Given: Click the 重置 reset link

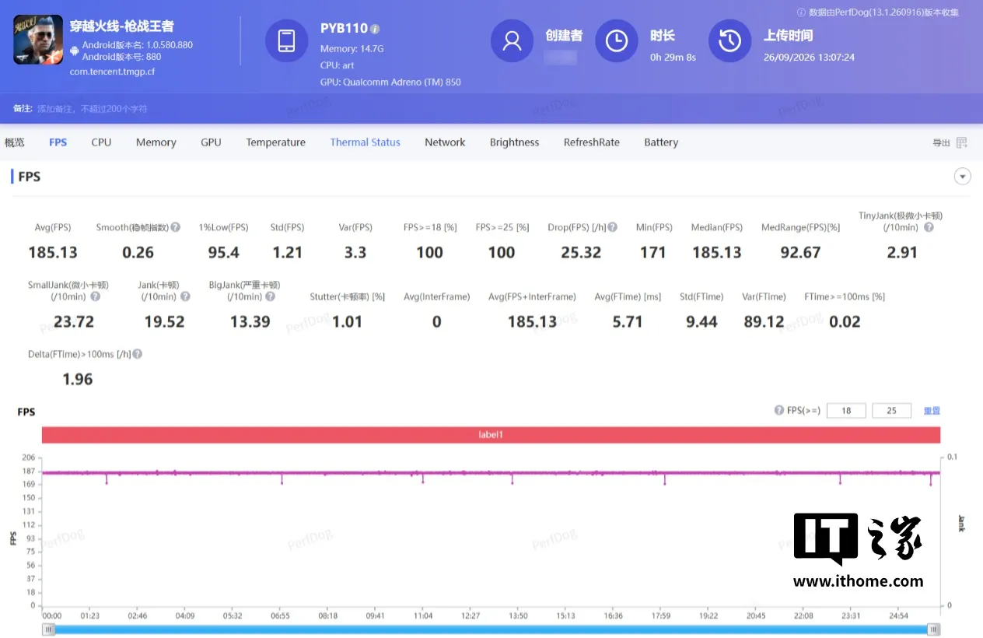Looking at the screenshot, I should coord(932,410).
